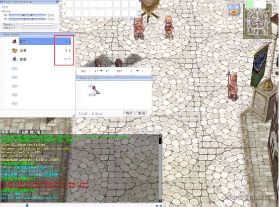Click the cancel button beside buy

tap(142, 114)
